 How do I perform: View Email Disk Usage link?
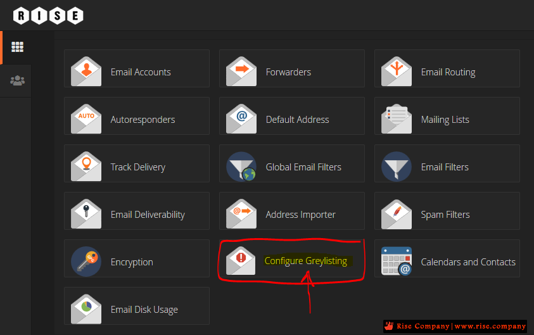(144, 310)
